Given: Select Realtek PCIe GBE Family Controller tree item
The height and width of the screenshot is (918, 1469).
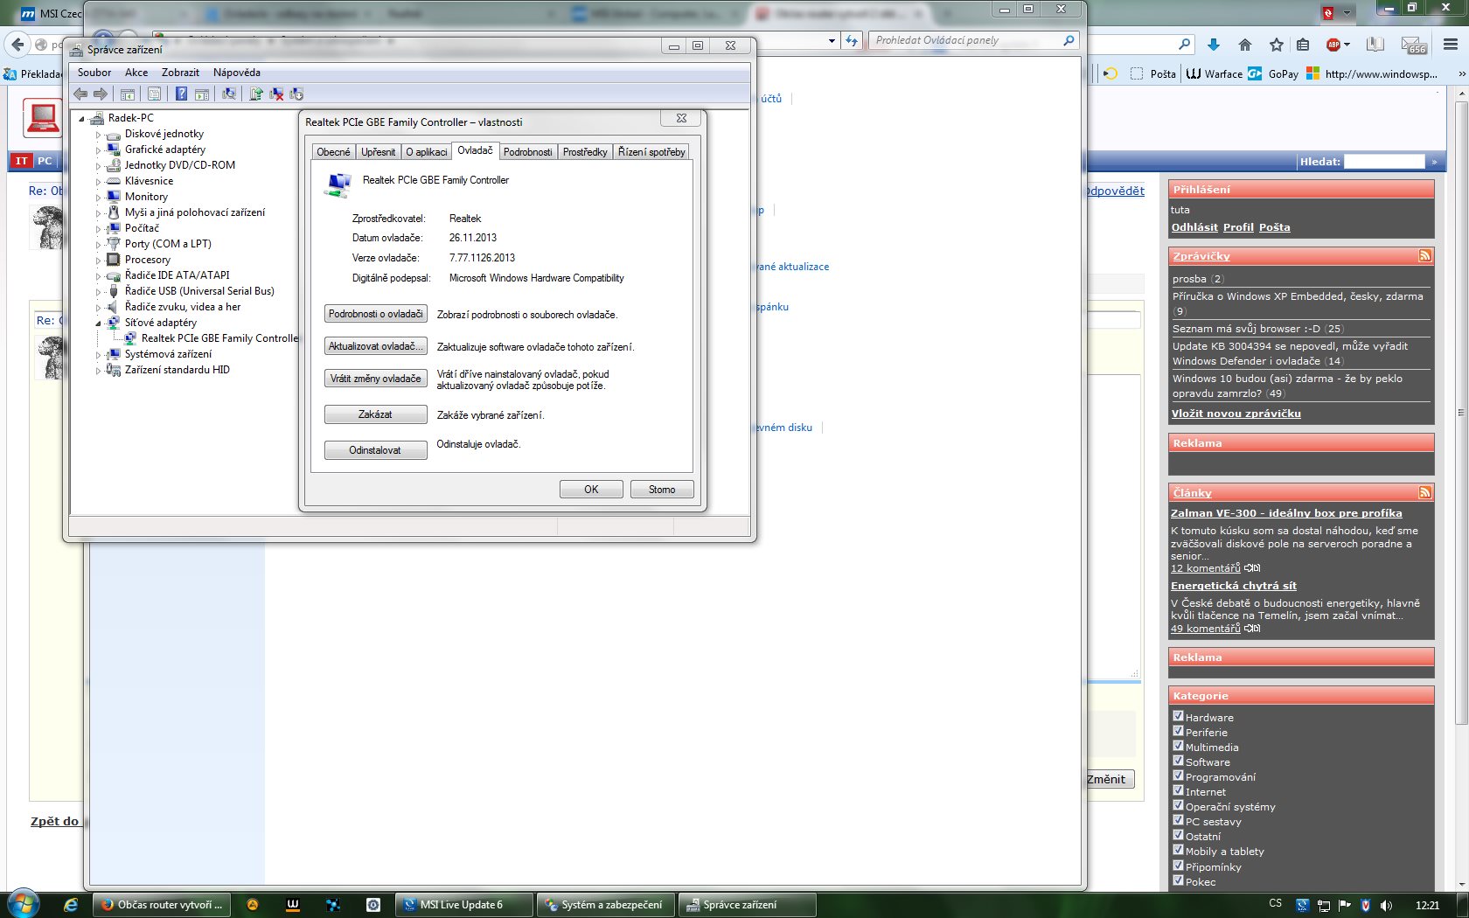Looking at the screenshot, I should click(219, 338).
